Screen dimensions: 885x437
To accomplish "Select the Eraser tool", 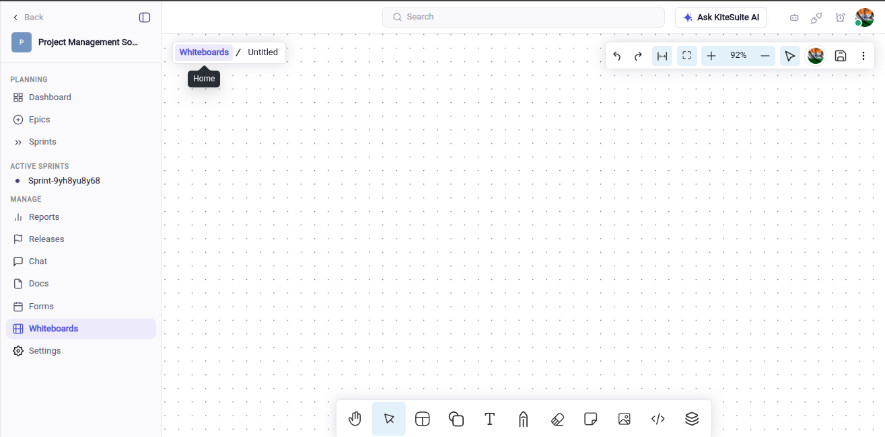I will pos(557,419).
